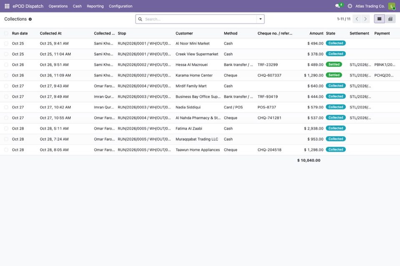Open cheque reference CHQ-741281
This screenshot has height=266, width=400.
269,118
